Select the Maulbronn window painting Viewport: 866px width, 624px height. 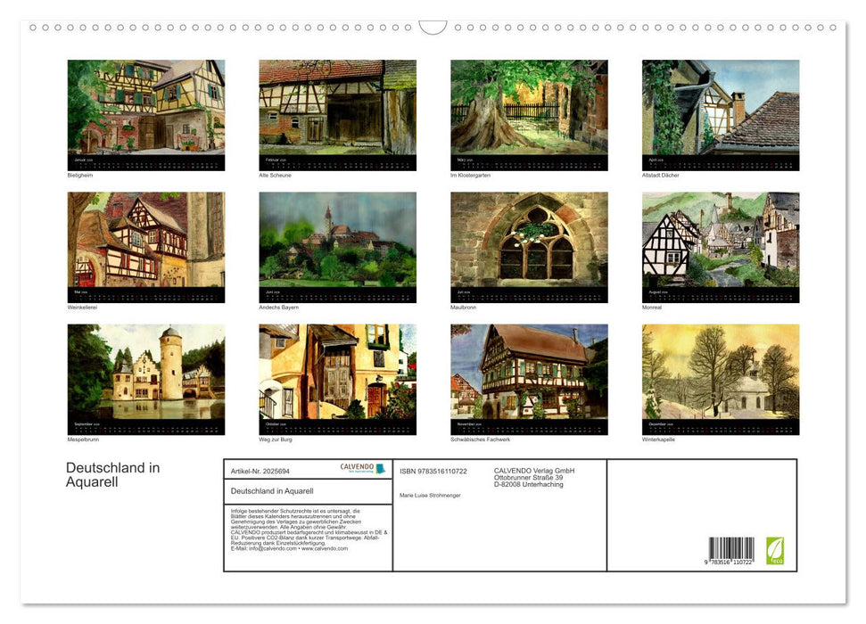click(x=529, y=241)
